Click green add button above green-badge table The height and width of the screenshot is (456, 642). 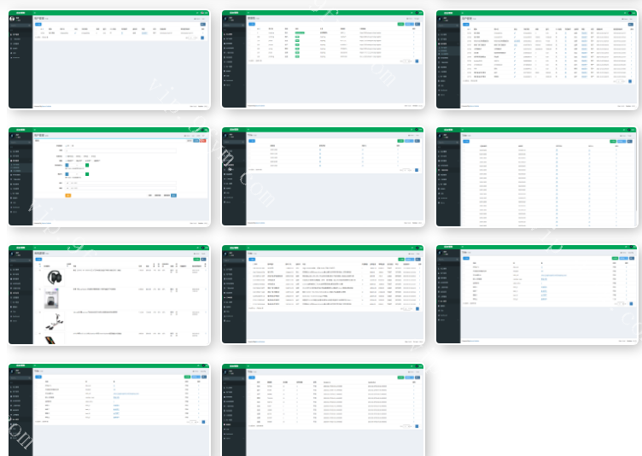coord(401,23)
